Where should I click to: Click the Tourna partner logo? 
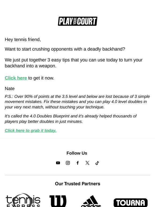coord(130,202)
